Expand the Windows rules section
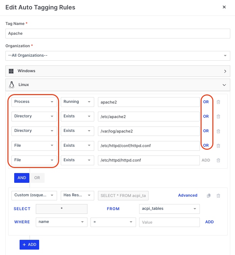 225,71
